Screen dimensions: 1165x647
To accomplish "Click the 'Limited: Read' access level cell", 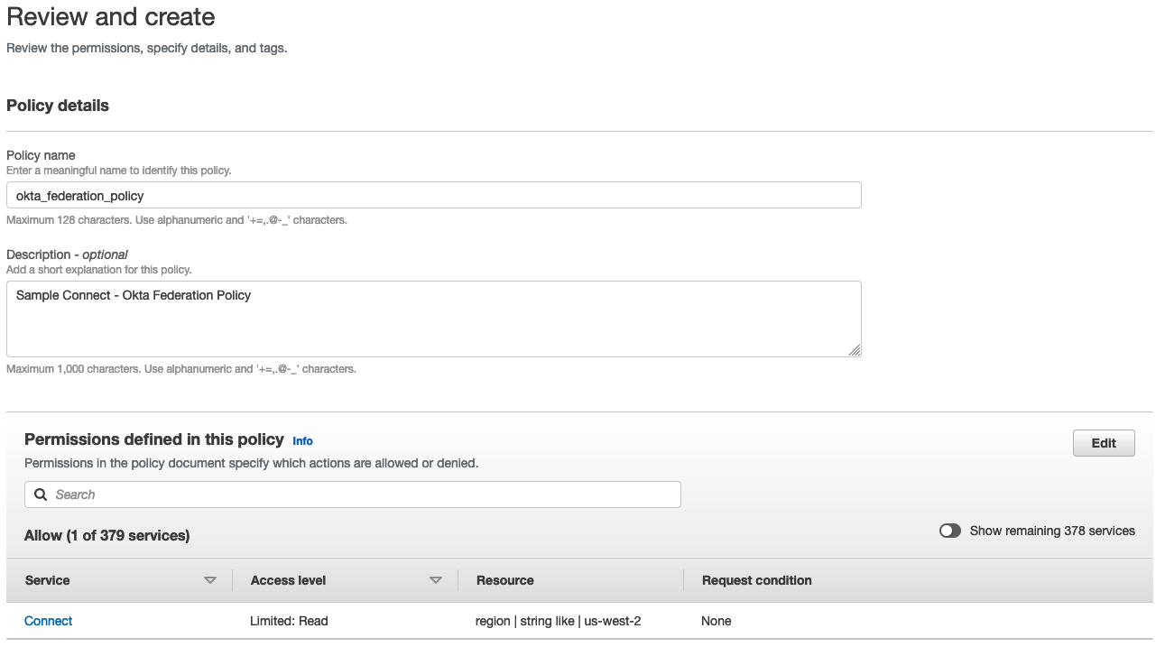I will point(289,621).
